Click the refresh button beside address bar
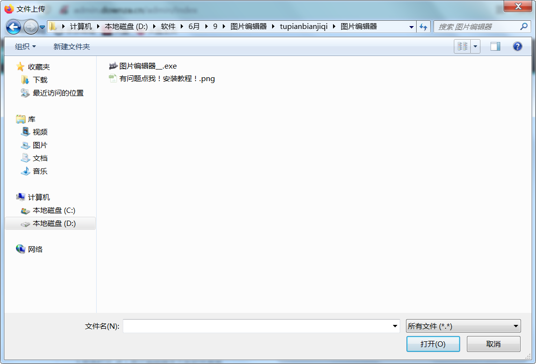 (x=423, y=27)
